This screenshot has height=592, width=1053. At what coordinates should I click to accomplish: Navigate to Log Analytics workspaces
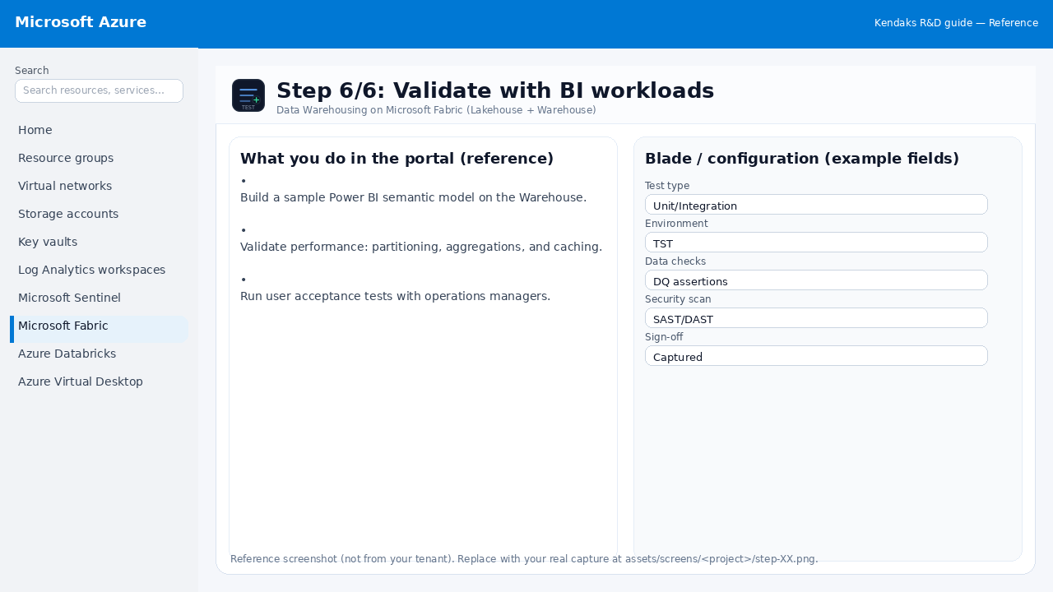click(99, 270)
